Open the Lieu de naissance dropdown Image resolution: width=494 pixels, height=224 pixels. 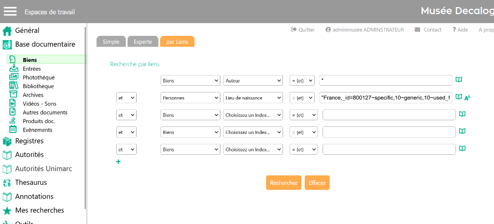click(x=253, y=98)
